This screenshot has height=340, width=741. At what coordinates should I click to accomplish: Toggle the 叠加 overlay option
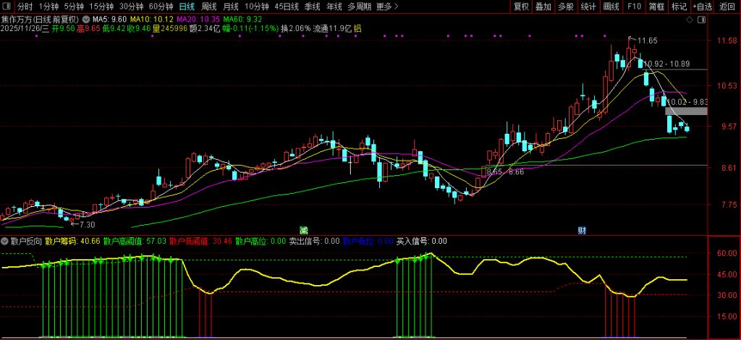(x=543, y=7)
